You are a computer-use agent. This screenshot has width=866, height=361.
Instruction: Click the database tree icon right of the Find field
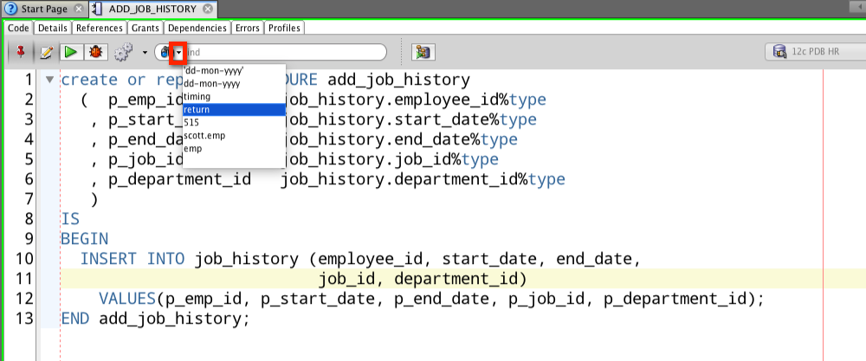[x=423, y=53]
